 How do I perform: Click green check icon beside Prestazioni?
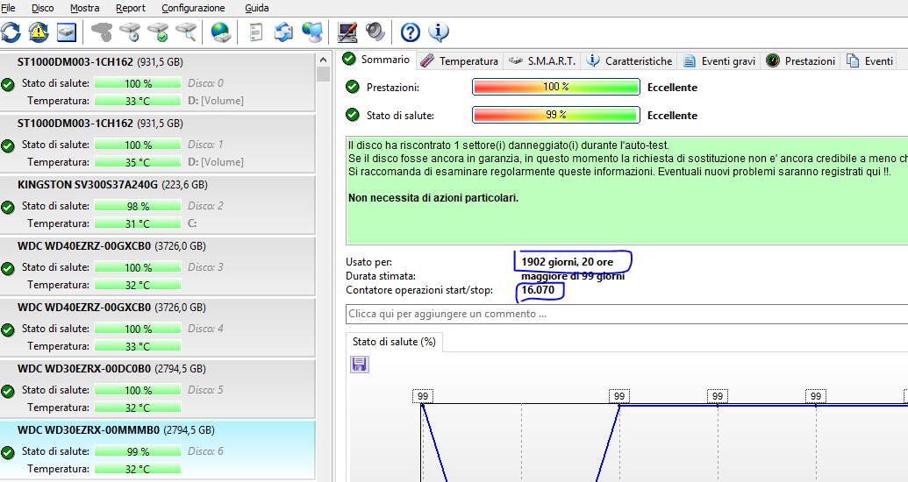point(352,87)
